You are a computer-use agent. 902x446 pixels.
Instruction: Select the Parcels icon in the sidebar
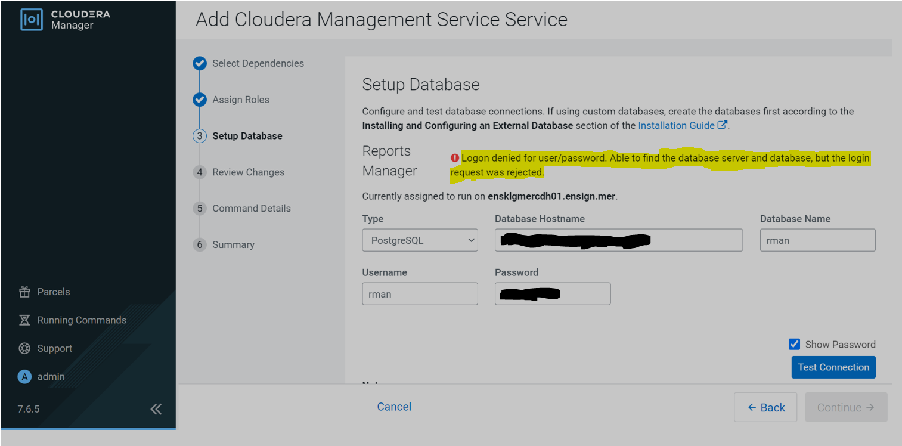(x=24, y=292)
